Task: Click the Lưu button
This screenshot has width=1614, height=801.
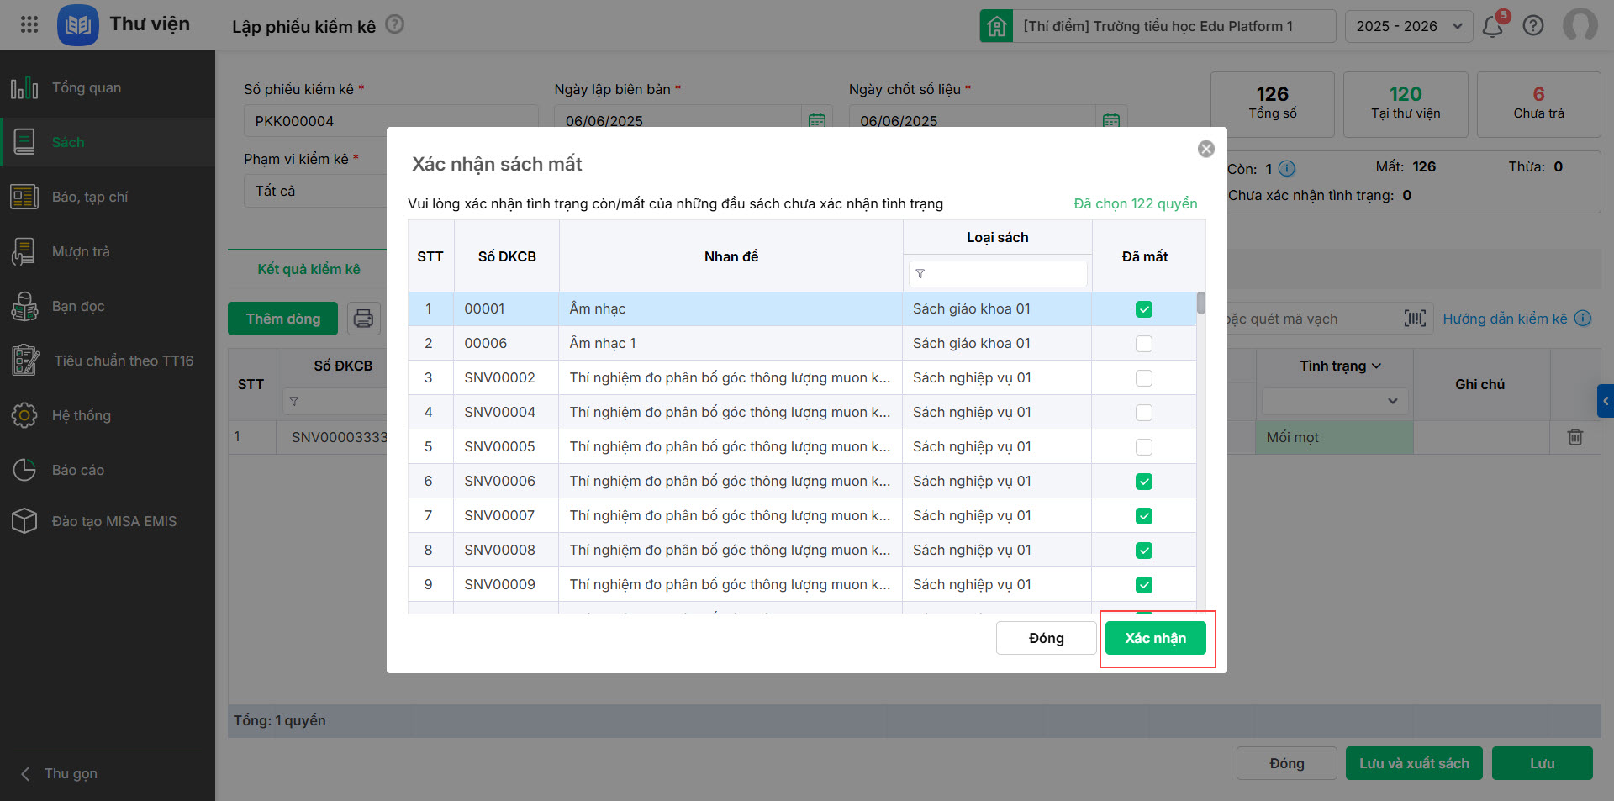Action: [x=1543, y=763]
